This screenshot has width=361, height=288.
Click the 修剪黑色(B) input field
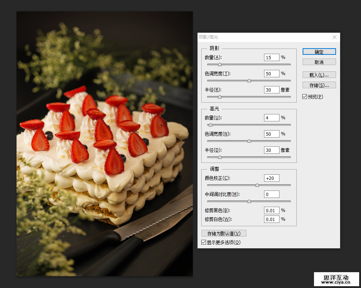click(271, 210)
